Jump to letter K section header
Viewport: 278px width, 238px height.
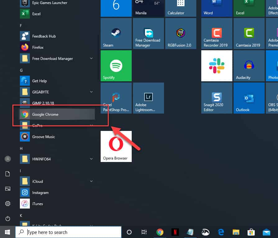point(21,216)
